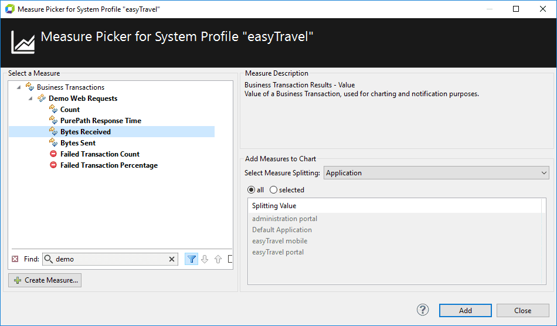Click the Demo Web Requests icon

click(42, 98)
